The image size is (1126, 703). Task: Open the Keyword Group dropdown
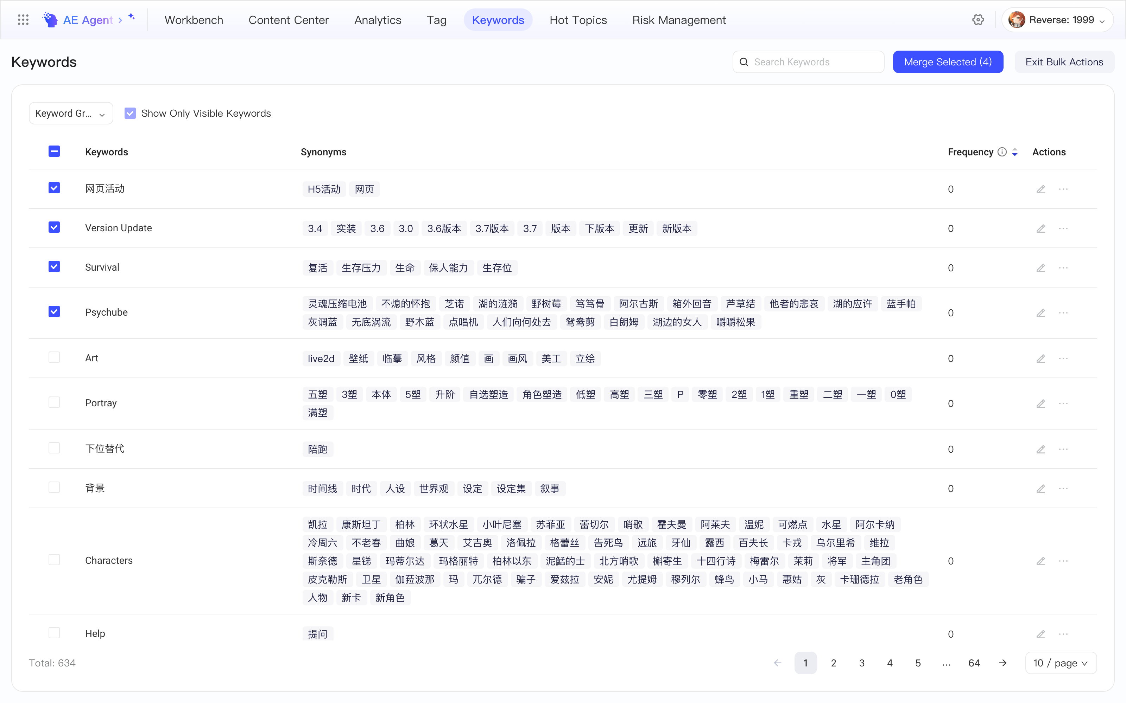[x=71, y=114]
